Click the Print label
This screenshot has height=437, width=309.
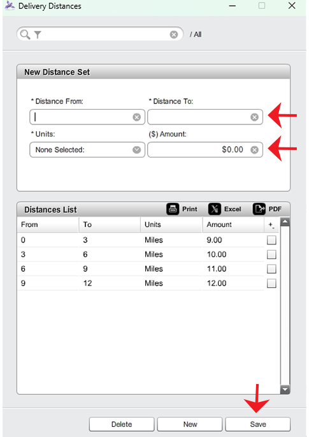[x=190, y=209]
